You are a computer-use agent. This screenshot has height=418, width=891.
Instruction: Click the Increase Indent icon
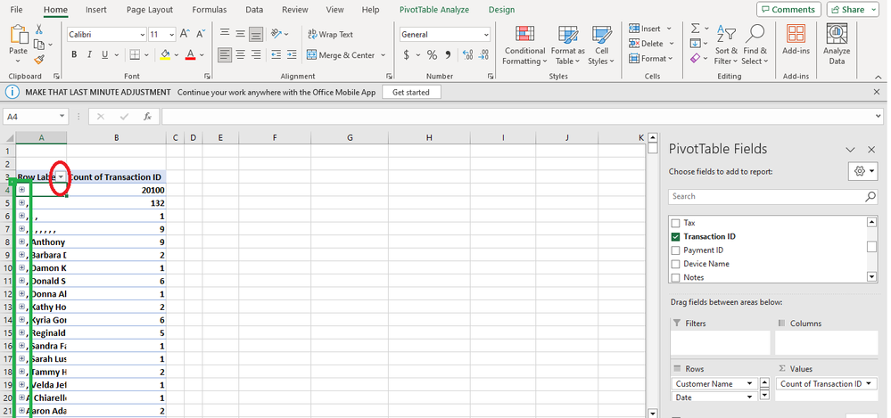(292, 55)
